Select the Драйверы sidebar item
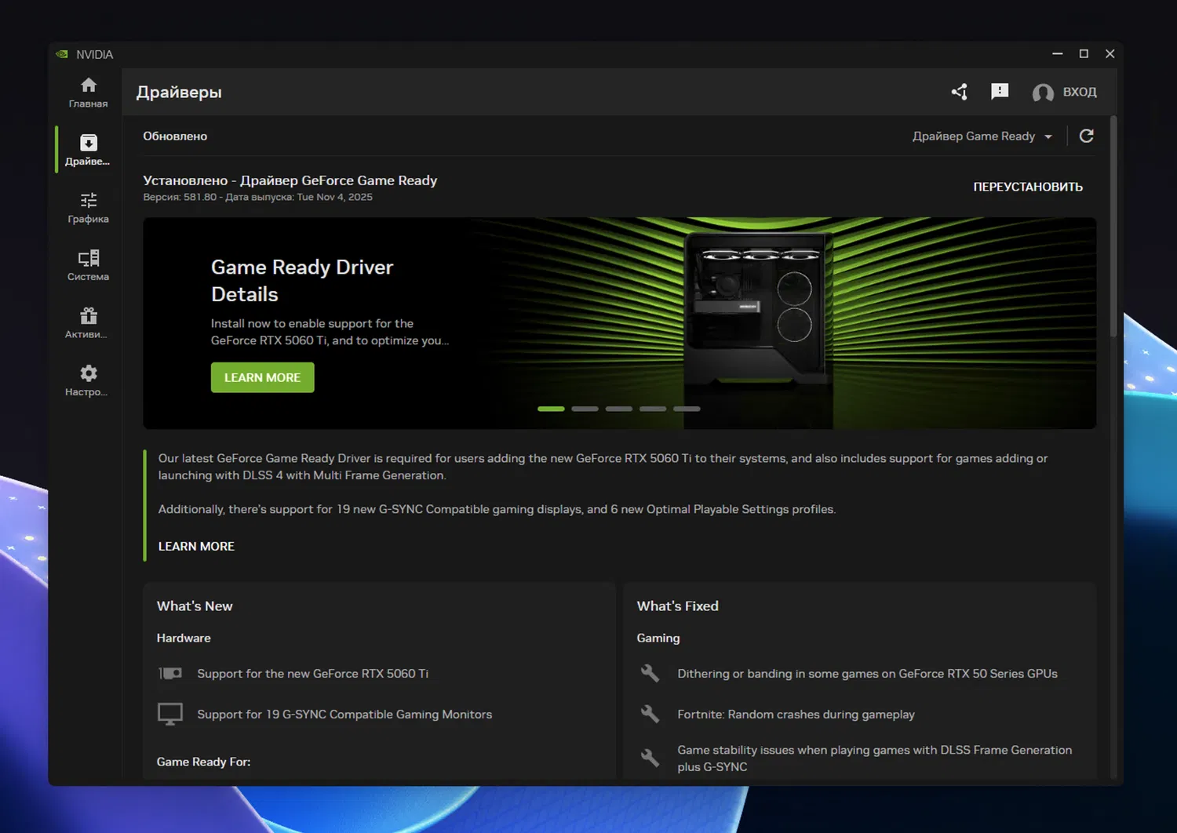Screen dimensions: 1177x833 88,150
